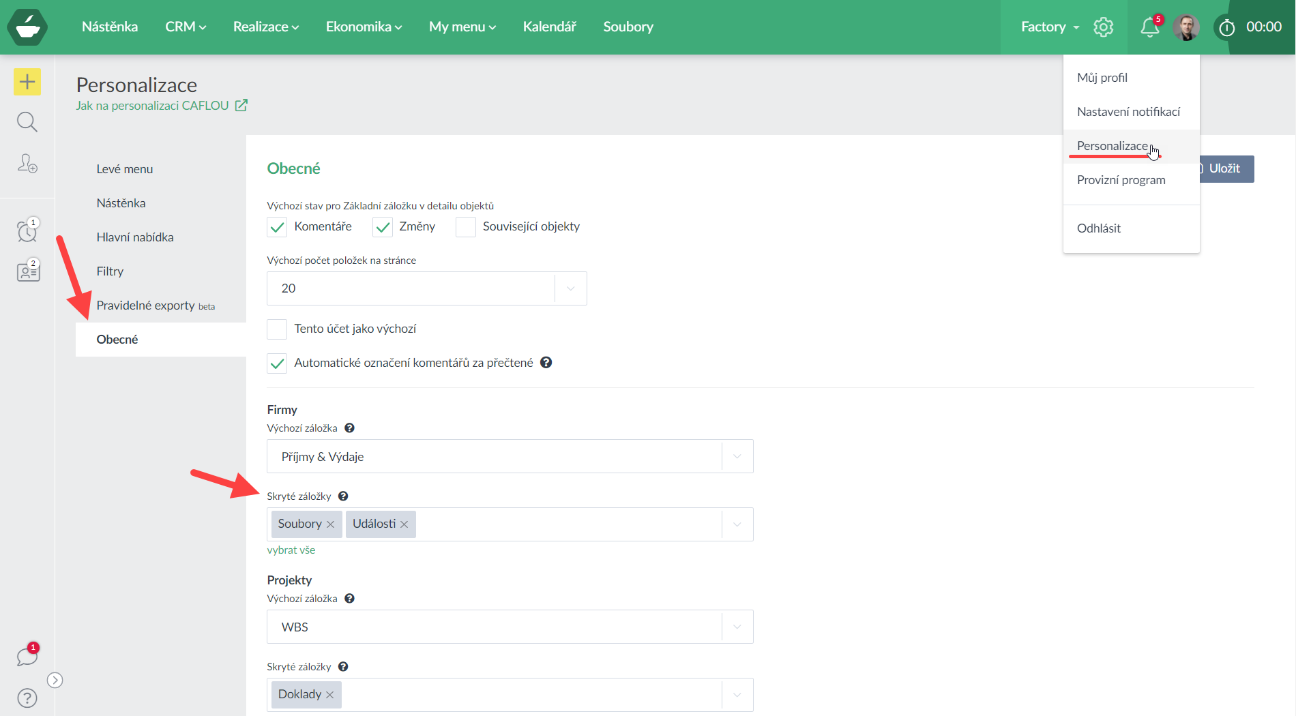Click the add user sidebar icon
This screenshot has height=716, width=1296.
click(x=27, y=163)
